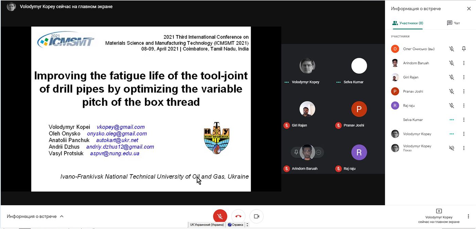Switch to the Чат tab
Viewport: 476px width, 229px height.
pyautogui.click(x=453, y=23)
